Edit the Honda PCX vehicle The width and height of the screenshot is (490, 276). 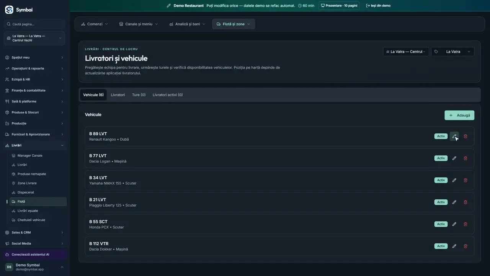(454, 224)
